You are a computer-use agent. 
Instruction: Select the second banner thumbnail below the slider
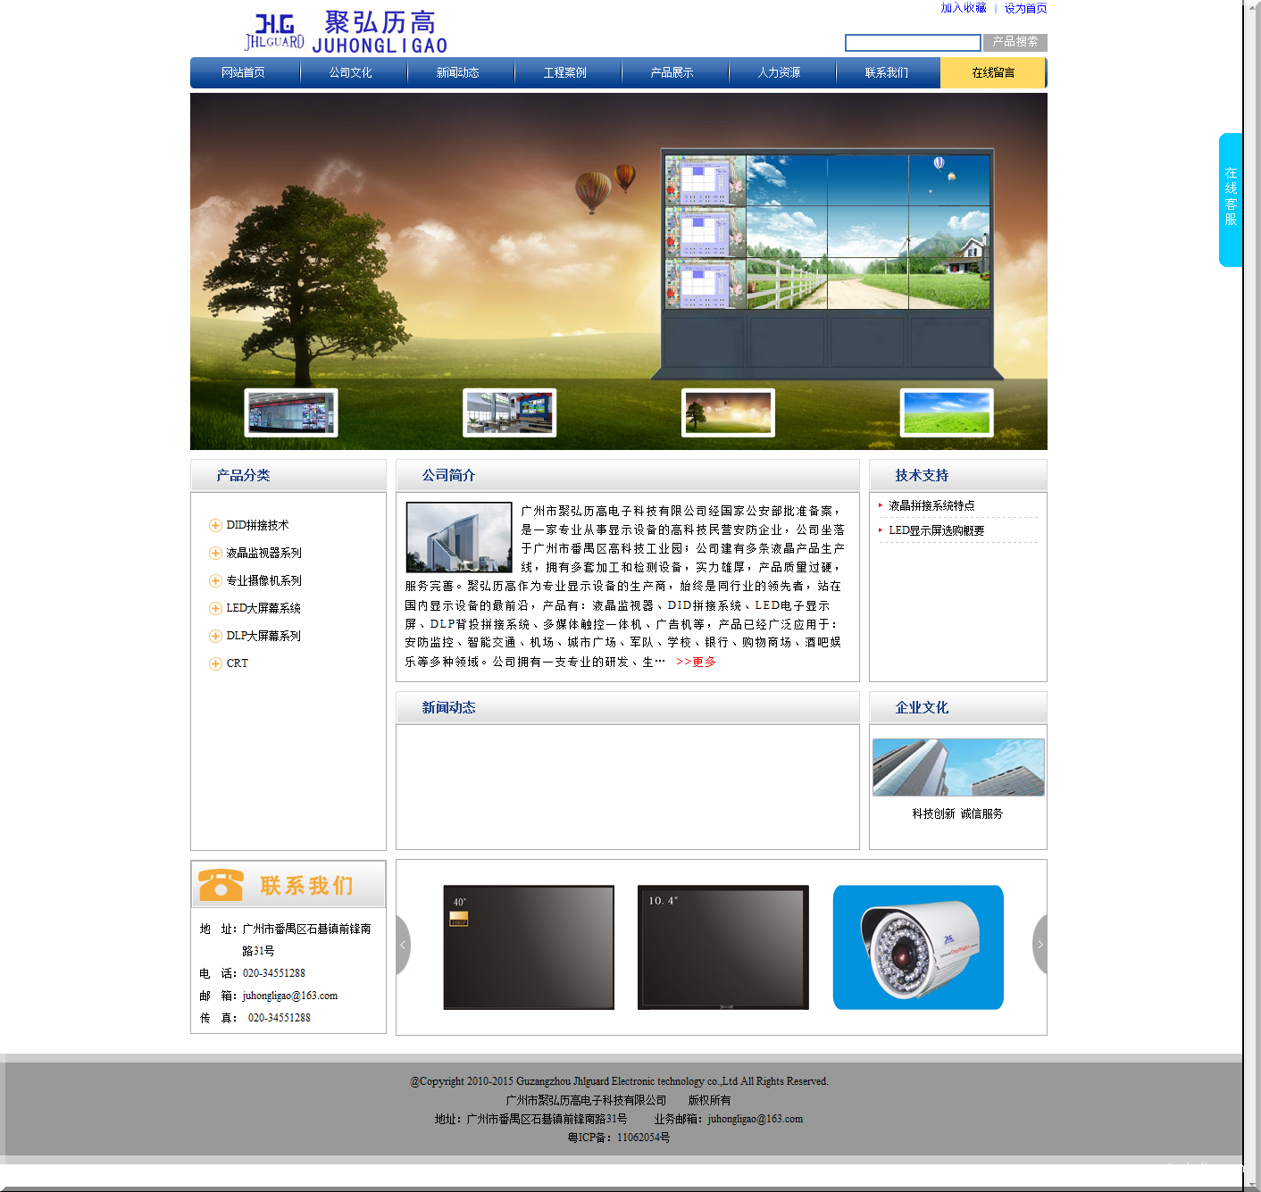point(509,413)
